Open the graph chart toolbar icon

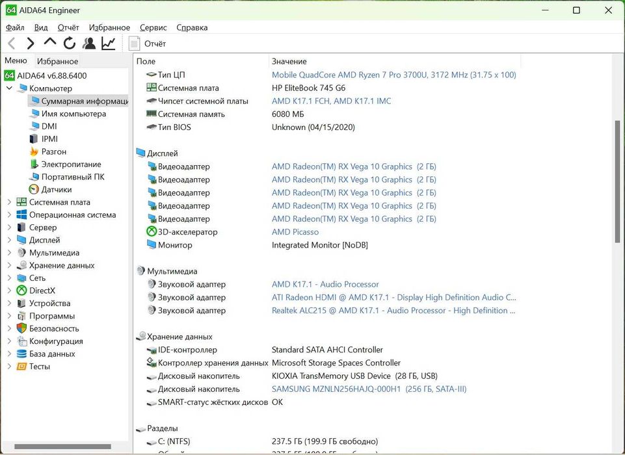[x=109, y=43]
